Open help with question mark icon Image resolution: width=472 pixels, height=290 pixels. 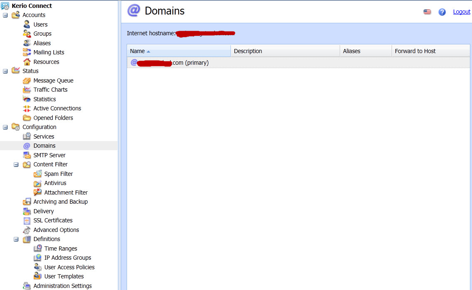coord(442,12)
